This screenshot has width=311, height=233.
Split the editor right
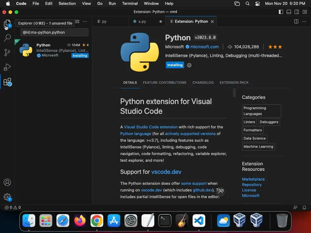click(296, 22)
